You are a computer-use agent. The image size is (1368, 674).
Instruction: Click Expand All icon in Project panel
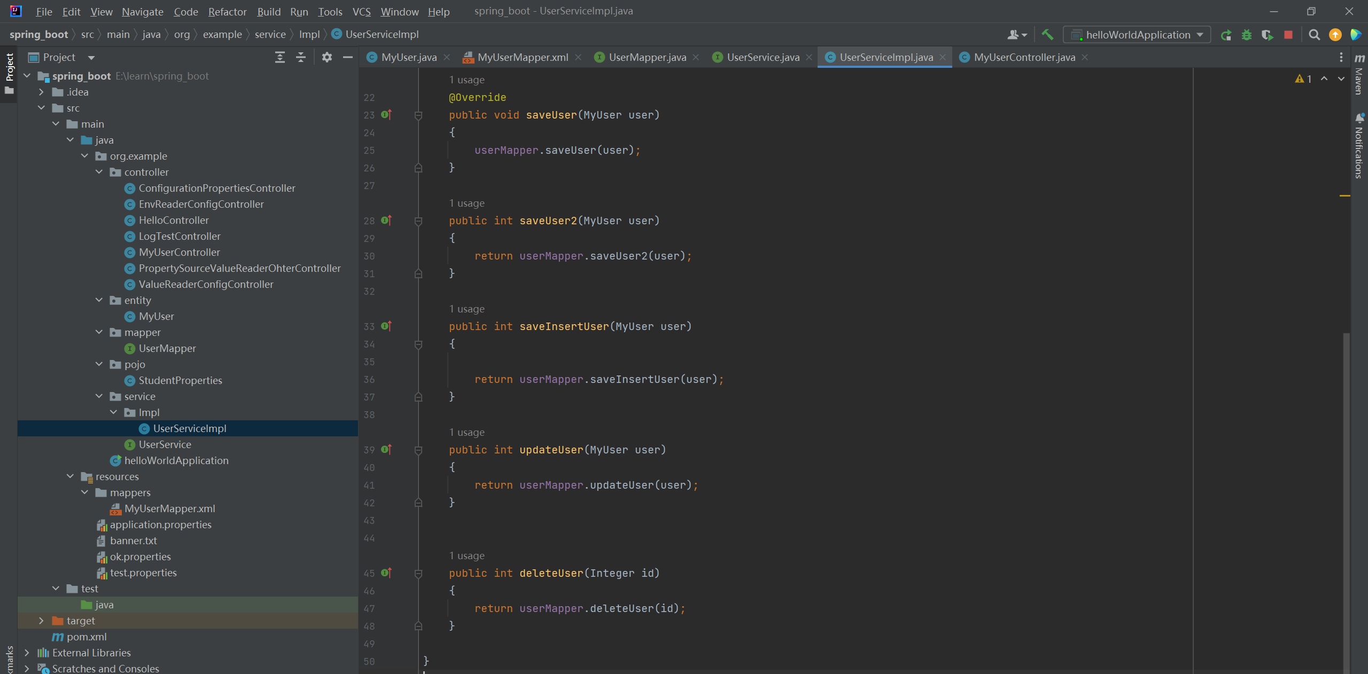pos(280,57)
